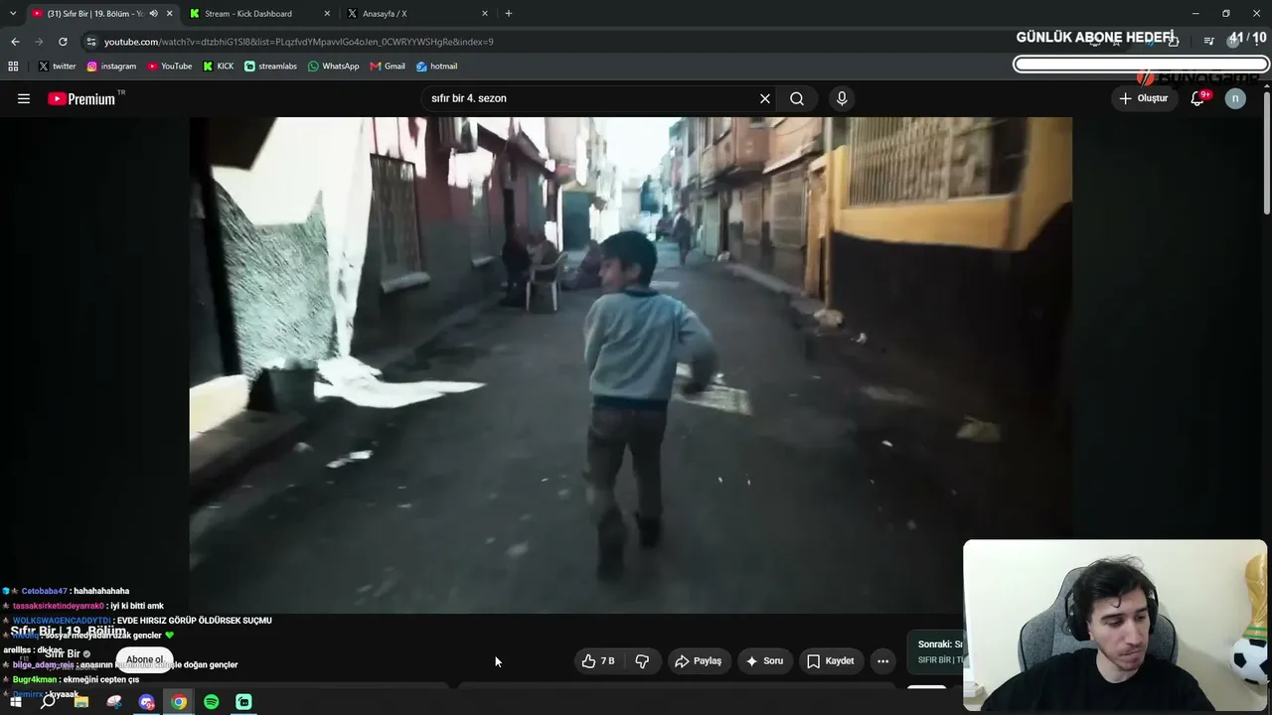The height and width of the screenshot is (715, 1272).
Task: Open the Soru ask button
Action: point(764,660)
